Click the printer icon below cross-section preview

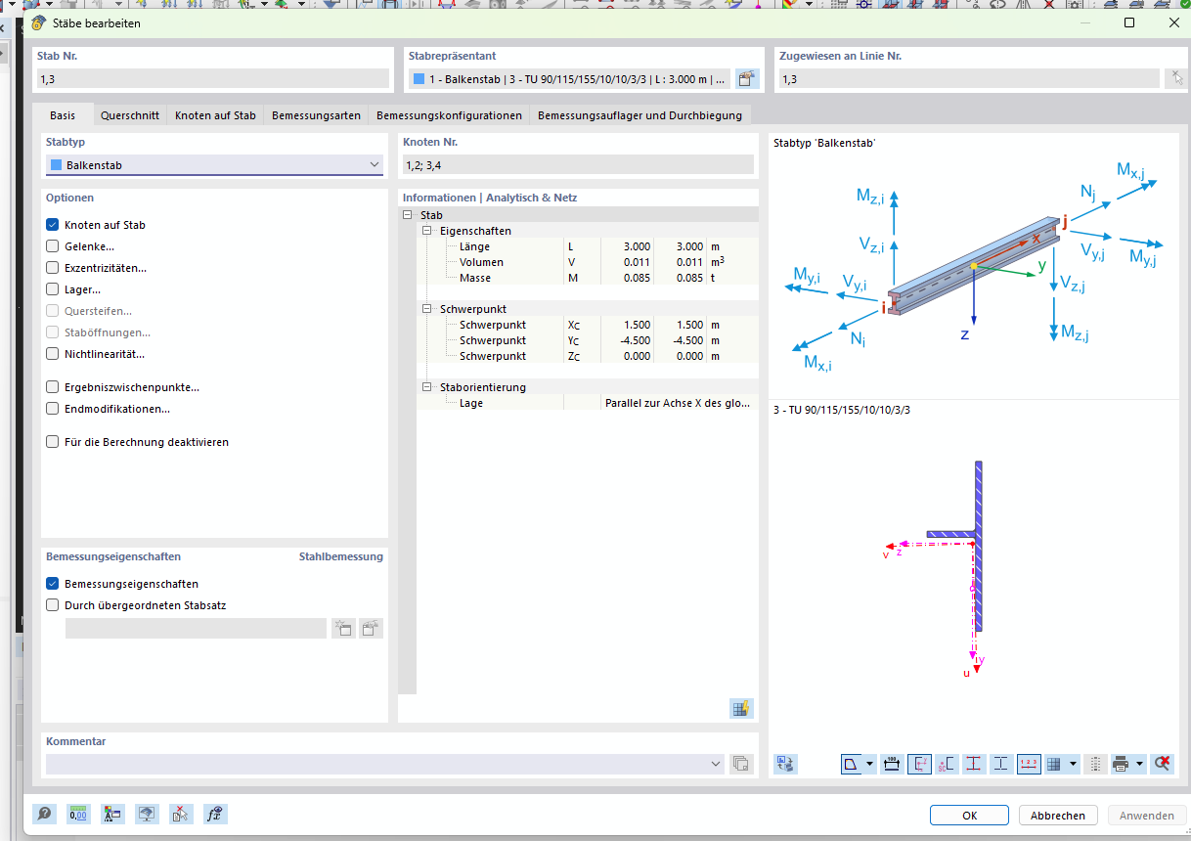pos(1122,764)
